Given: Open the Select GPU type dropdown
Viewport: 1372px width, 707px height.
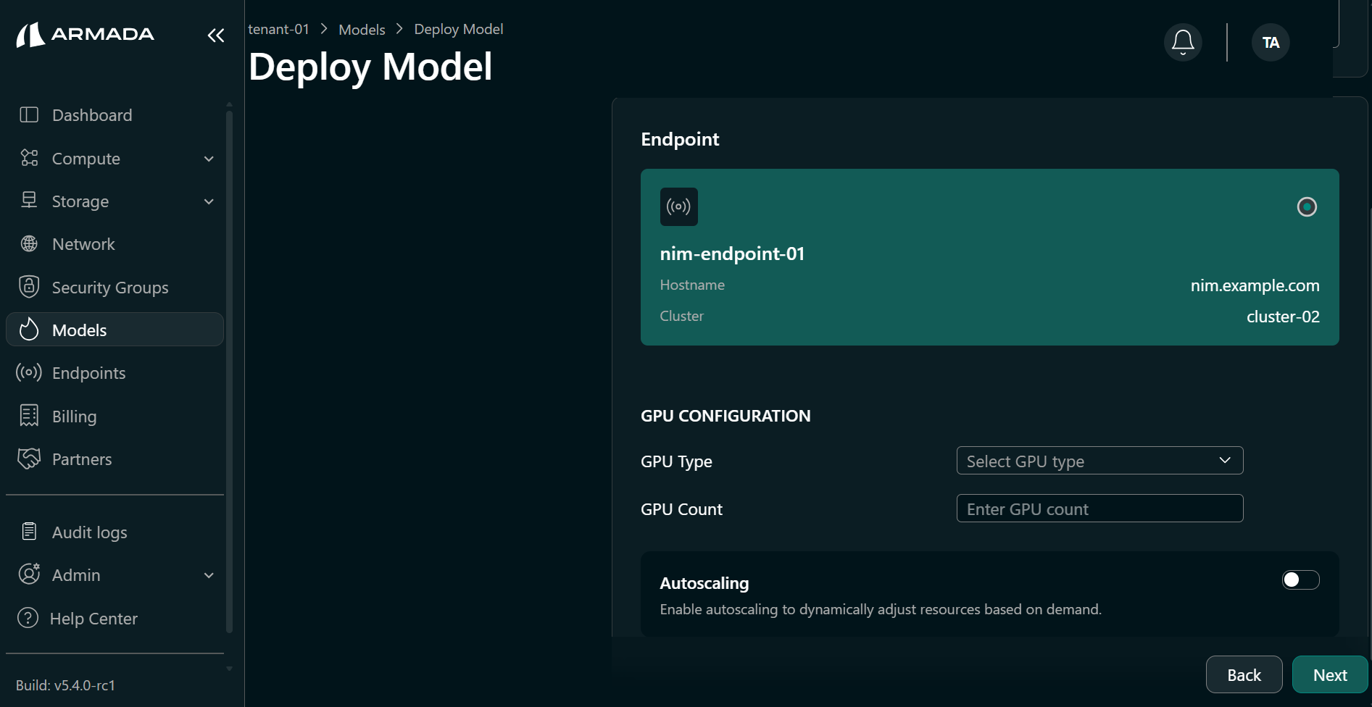Looking at the screenshot, I should coord(1099,461).
